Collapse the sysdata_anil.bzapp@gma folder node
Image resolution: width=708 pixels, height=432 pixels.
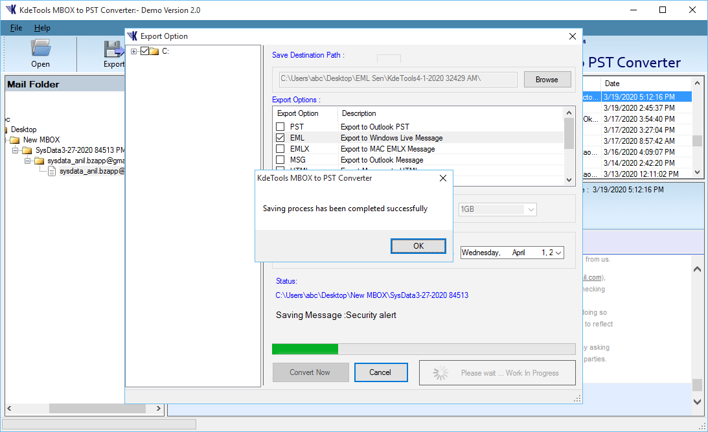[27, 161]
